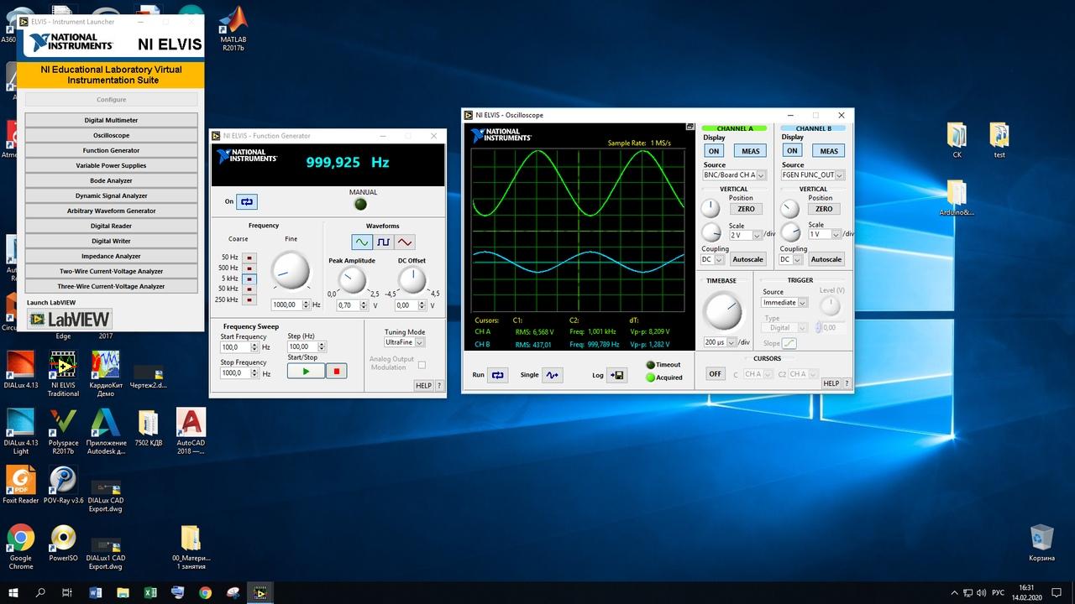This screenshot has height=604, width=1075.
Task: Toggle the Cursors OFF button
Action: pos(716,374)
